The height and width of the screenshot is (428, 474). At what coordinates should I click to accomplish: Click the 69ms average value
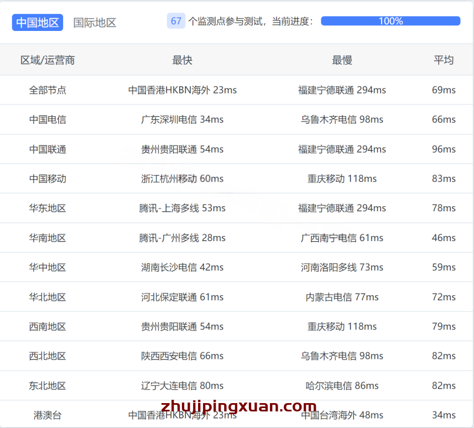pyautogui.click(x=444, y=90)
